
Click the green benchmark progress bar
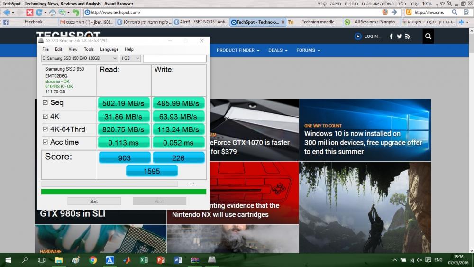(x=123, y=192)
